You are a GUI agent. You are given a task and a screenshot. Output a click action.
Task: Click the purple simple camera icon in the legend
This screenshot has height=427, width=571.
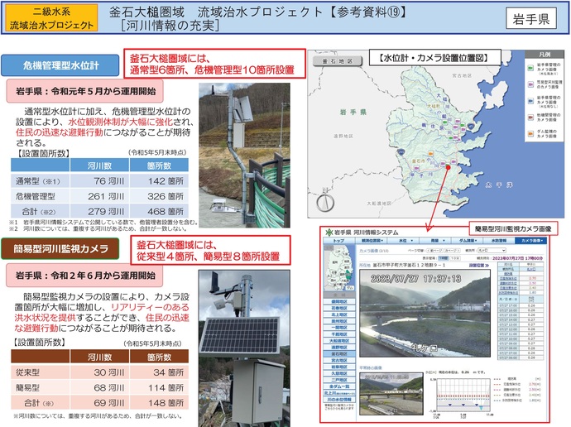[x=531, y=84]
